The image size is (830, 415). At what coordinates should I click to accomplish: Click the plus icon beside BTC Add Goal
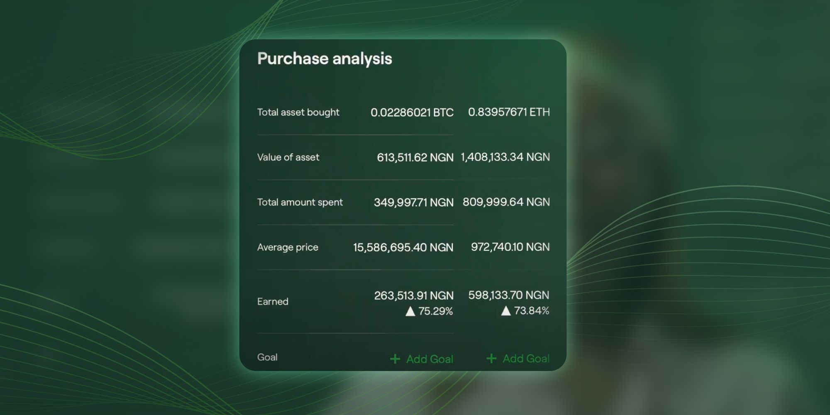click(x=394, y=359)
